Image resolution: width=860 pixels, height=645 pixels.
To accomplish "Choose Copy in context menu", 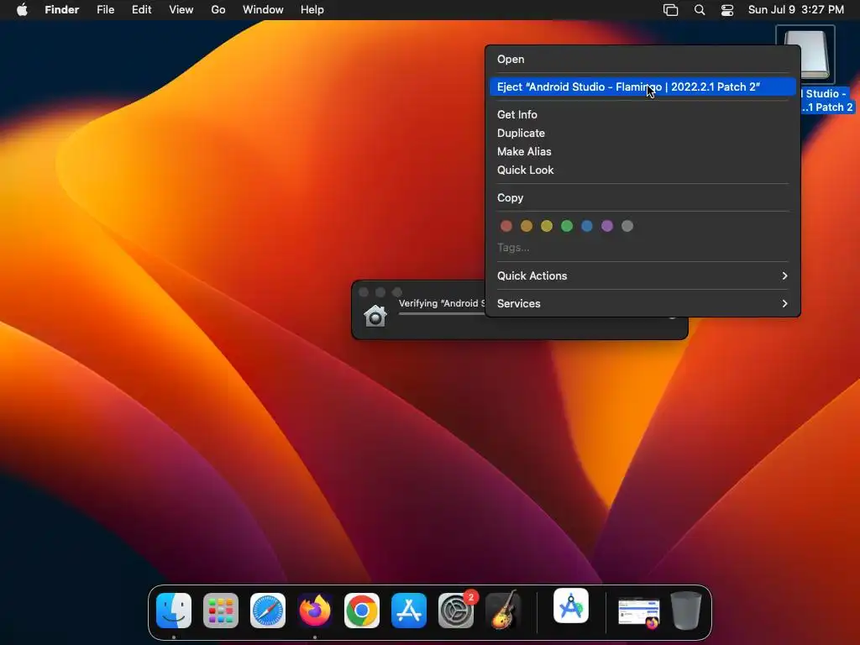I will pos(642,198).
